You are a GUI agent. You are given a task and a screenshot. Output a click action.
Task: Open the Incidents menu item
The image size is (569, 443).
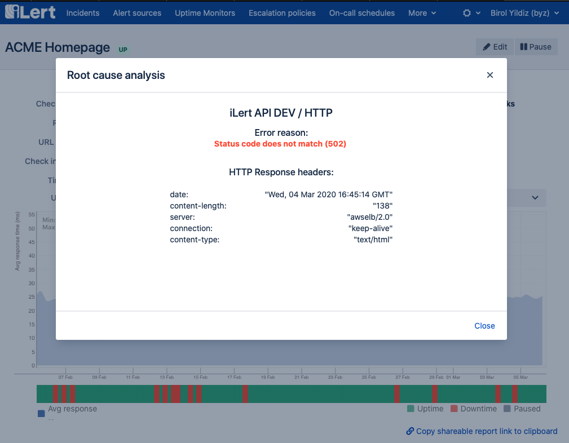coord(83,13)
